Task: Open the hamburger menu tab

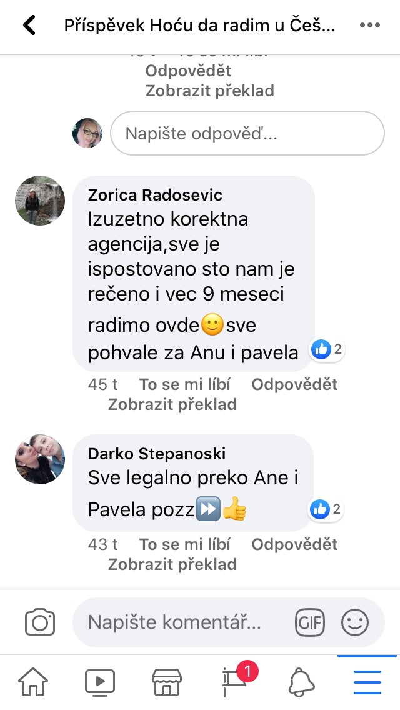Action: pyautogui.click(x=367, y=682)
